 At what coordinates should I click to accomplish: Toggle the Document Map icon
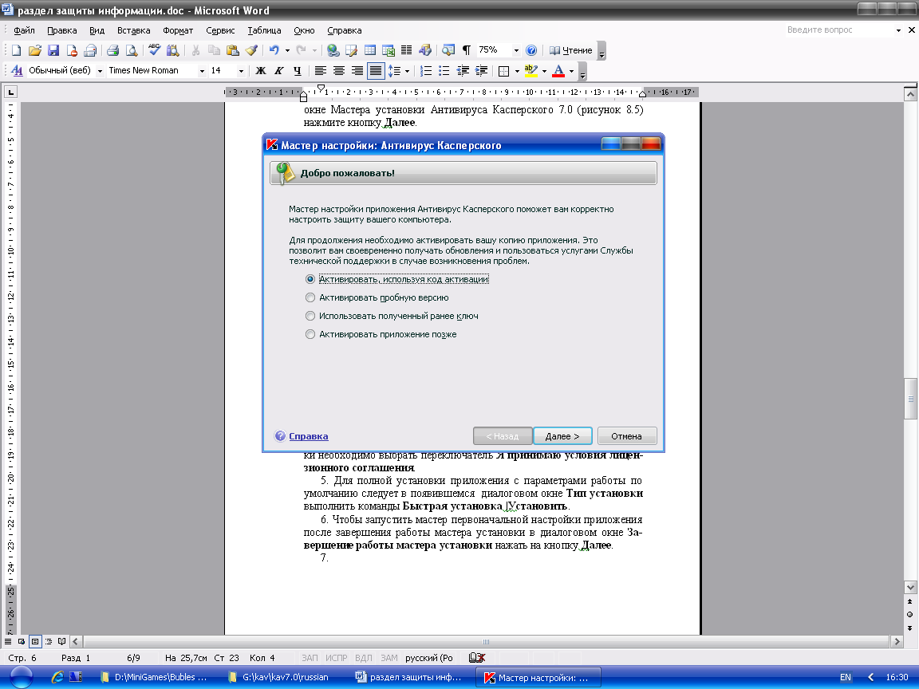click(448, 50)
